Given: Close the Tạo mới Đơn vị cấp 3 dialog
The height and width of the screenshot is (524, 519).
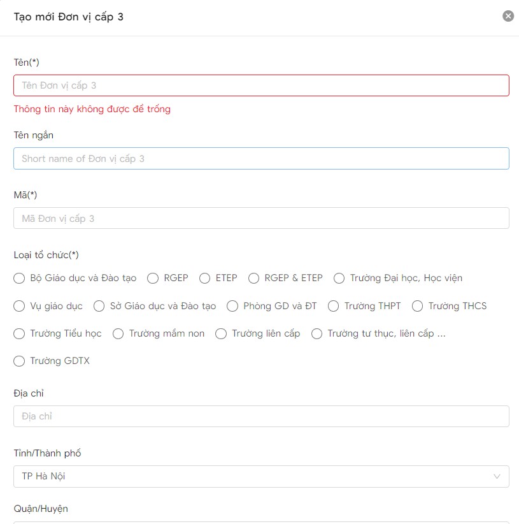Looking at the screenshot, I should point(508,17).
